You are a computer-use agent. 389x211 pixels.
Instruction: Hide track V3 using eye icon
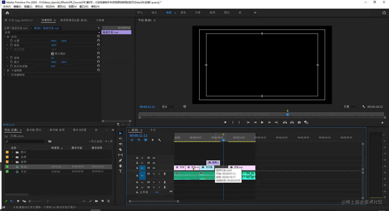154,158
